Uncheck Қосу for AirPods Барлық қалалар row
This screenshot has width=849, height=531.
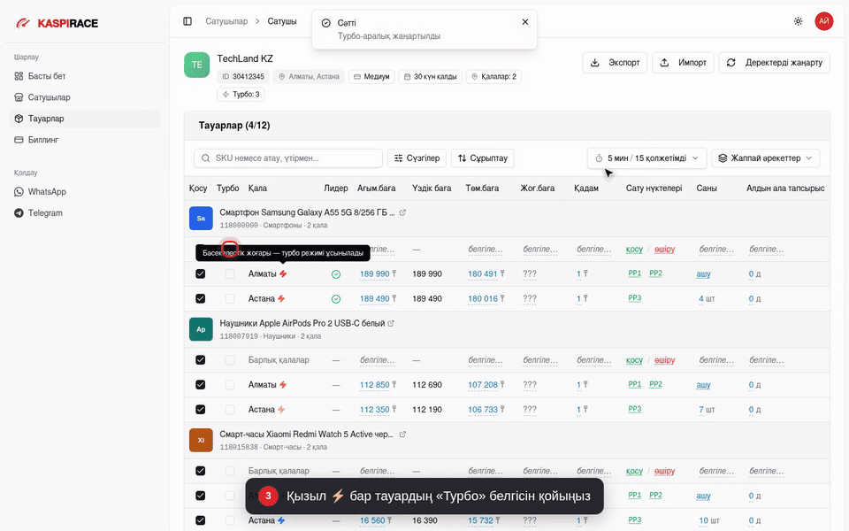(x=201, y=360)
